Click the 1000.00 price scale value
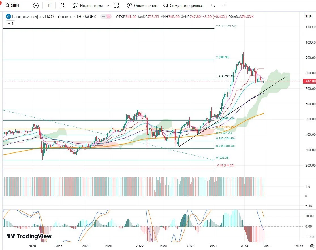This screenshot has width=316, height=250. pyautogui.click(x=311, y=42)
